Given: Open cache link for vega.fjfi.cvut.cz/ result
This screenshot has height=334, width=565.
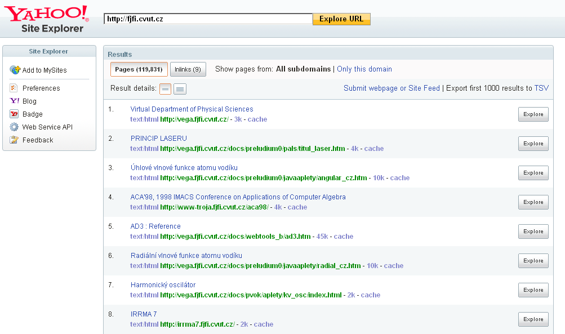Looking at the screenshot, I should click(x=257, y=119).
